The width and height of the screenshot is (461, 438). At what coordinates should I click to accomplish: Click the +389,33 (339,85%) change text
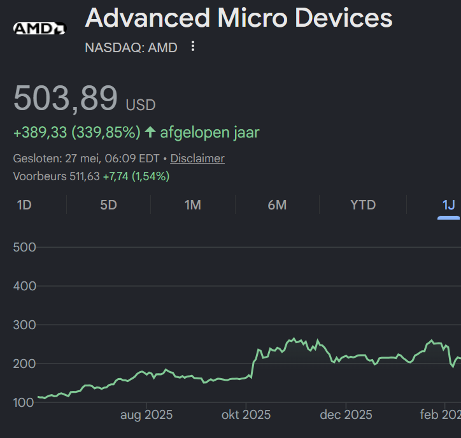click(x=77, y=132)
